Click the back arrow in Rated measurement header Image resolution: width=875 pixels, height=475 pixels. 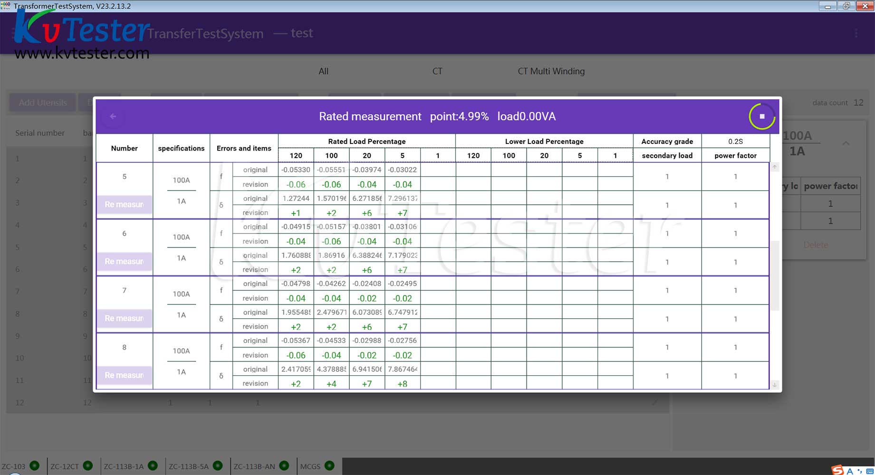tap(113, 116)
